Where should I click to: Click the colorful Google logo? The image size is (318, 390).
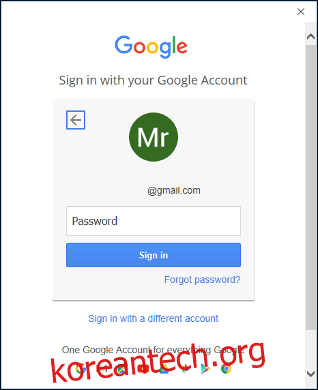[x=151, y=46]
